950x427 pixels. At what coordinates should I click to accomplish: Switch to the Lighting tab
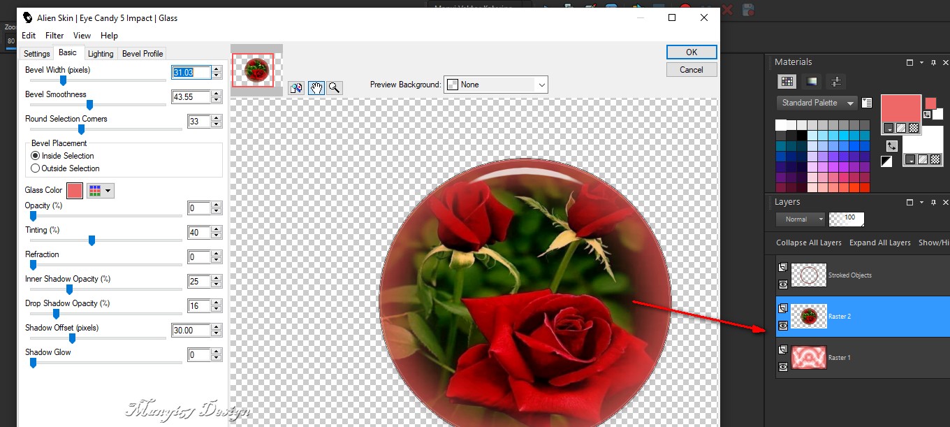(x=101, y=54)
